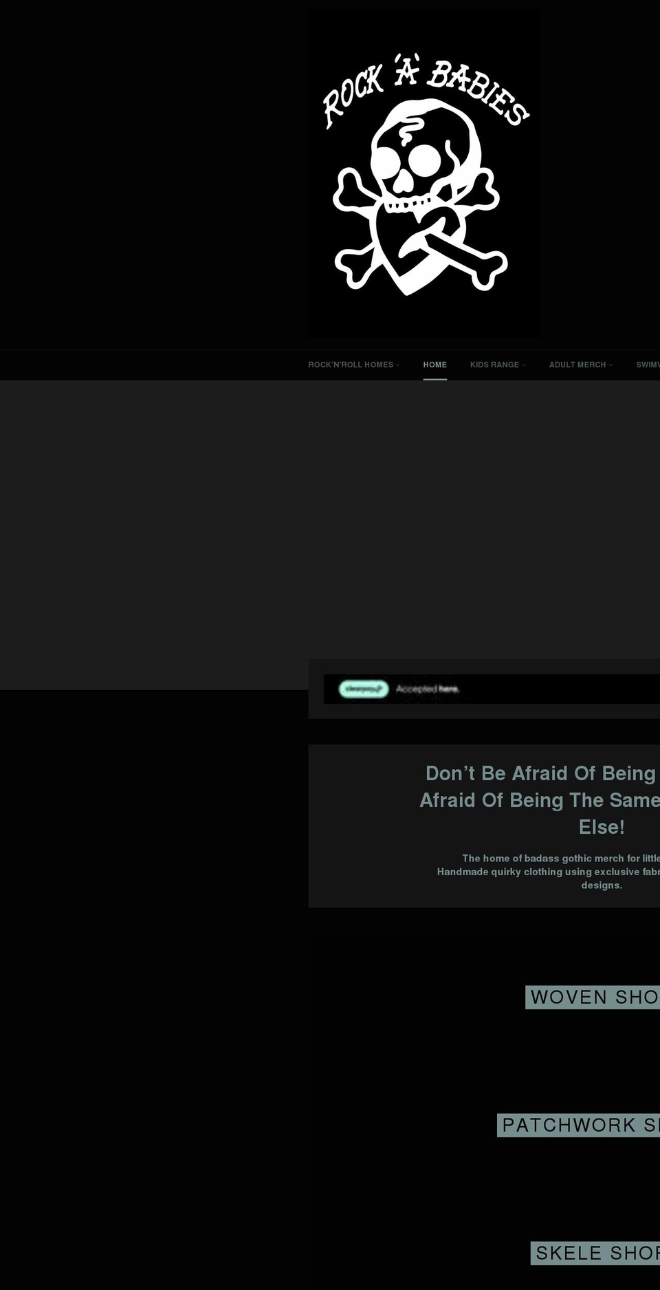The height and width of the screenshot is (1290, 660).
Task: Open the Adult Merch dropdown chevron
Action: pyautogui.click(x=610, y=365)
